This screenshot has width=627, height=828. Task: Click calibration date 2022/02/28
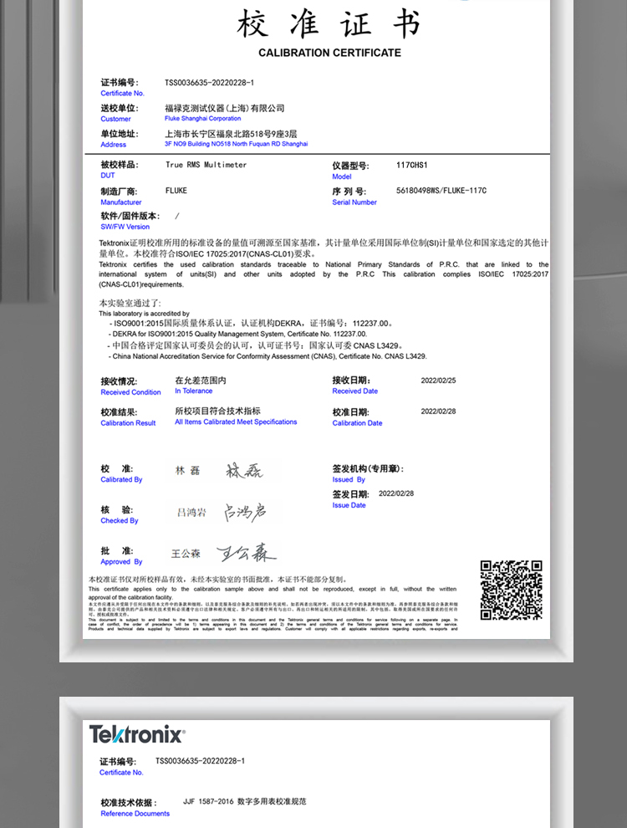coord(438,411)
